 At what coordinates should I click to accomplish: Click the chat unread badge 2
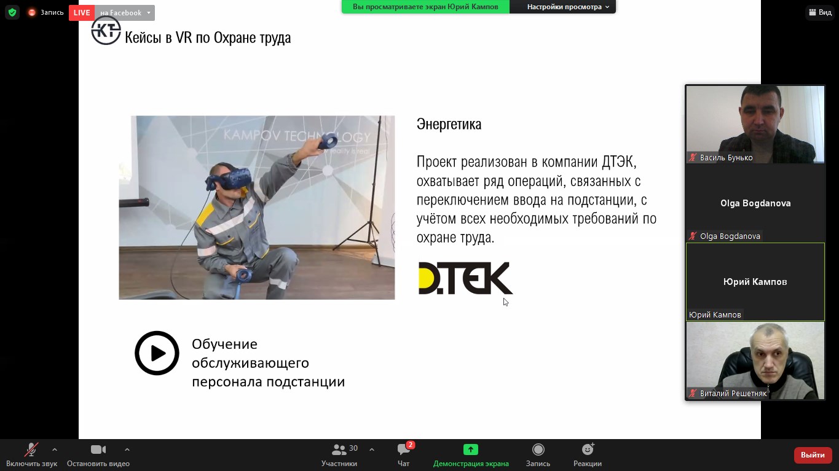click(411, 445)
